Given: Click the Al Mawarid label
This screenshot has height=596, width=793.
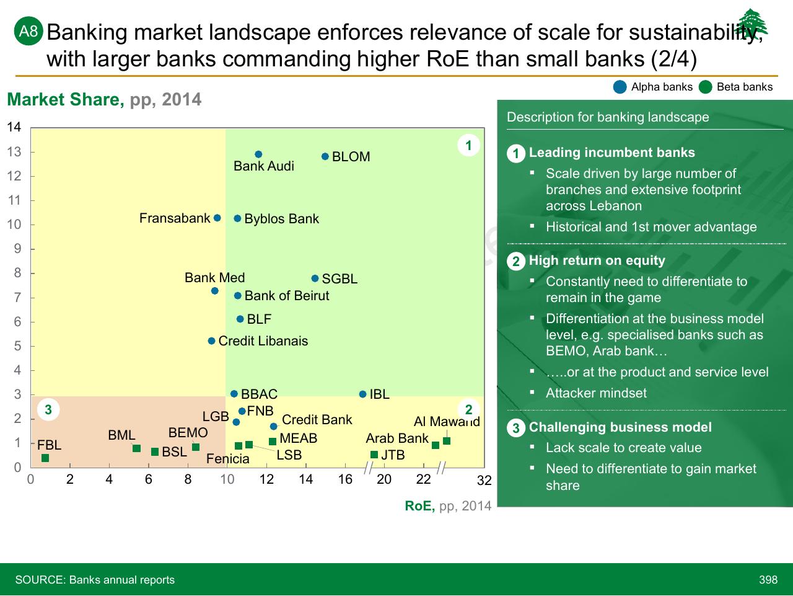Looking at the screenshot, I should pyautogui.click(x=447, y=422).
